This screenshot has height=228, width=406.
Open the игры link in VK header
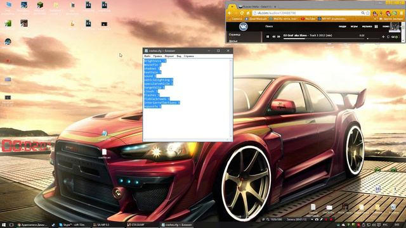click(x=354, y=27)
